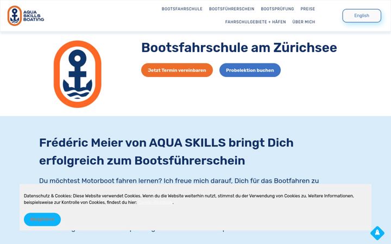Click the paragraph starting Du möchtest Motorboot fahren
The width and height of the screenshot is (391, 244).
pyautogui.click(x=179, y=181)
